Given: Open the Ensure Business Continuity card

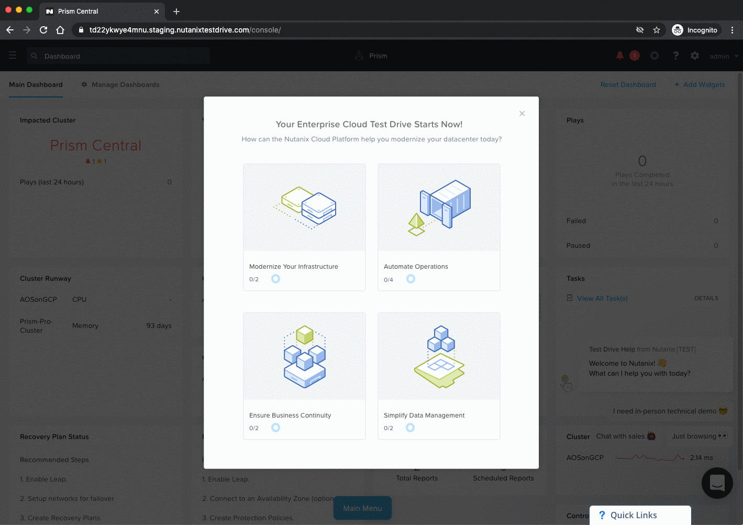Looking at the screenshot, I should 304,376.
